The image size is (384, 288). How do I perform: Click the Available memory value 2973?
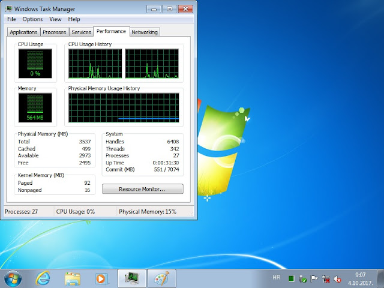point(85,155)
